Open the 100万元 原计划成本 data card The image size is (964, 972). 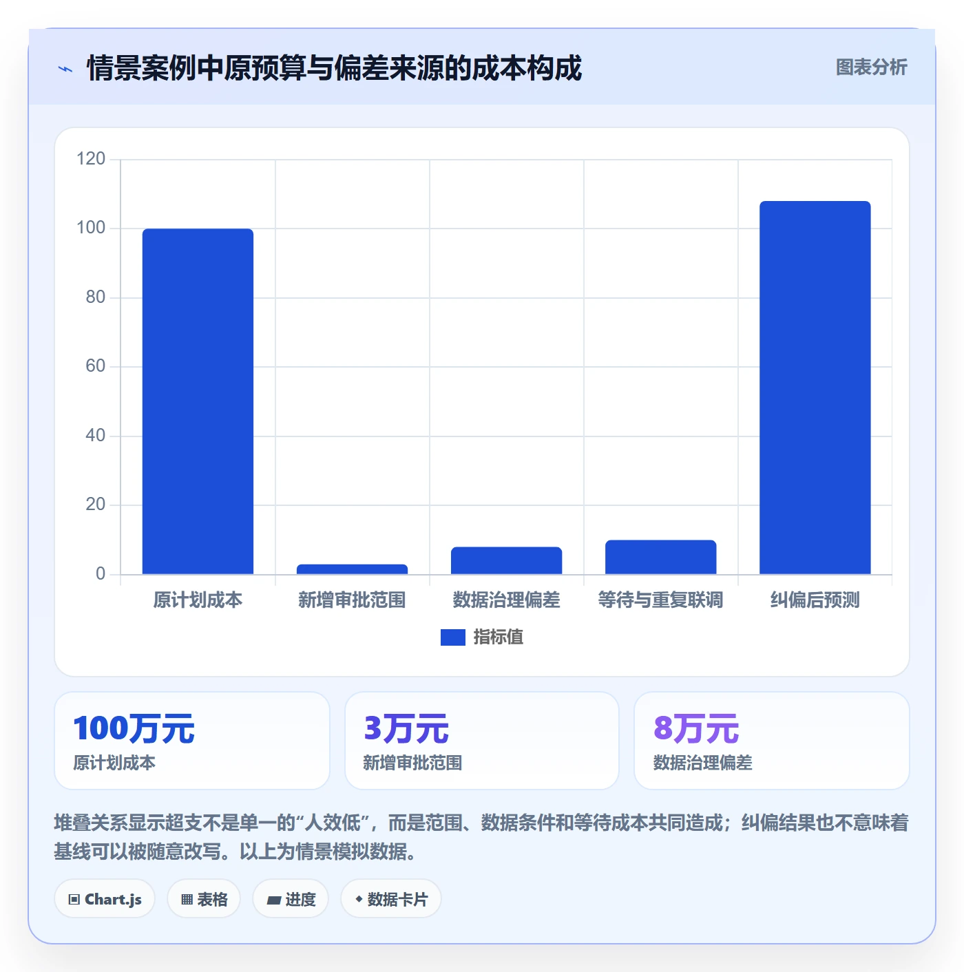(192, 741)
